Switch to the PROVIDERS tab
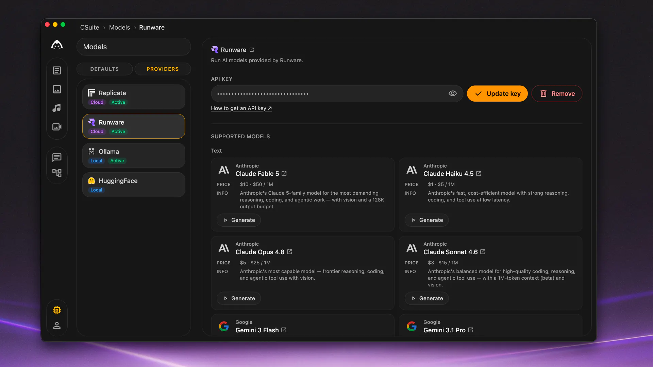 point(163,69)
